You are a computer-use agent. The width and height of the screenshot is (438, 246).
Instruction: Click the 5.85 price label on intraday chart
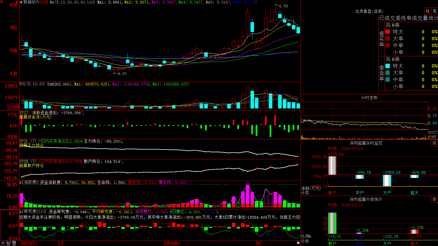coord(433,109)
